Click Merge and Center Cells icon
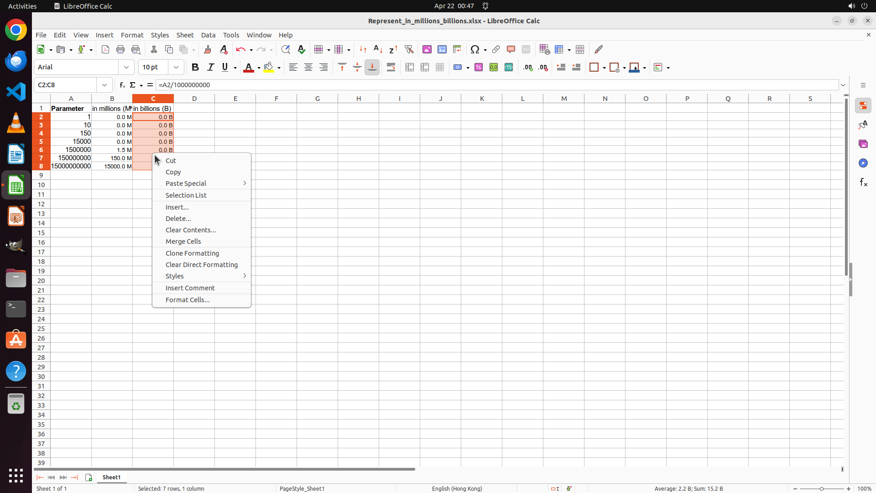 pos(410,67)
